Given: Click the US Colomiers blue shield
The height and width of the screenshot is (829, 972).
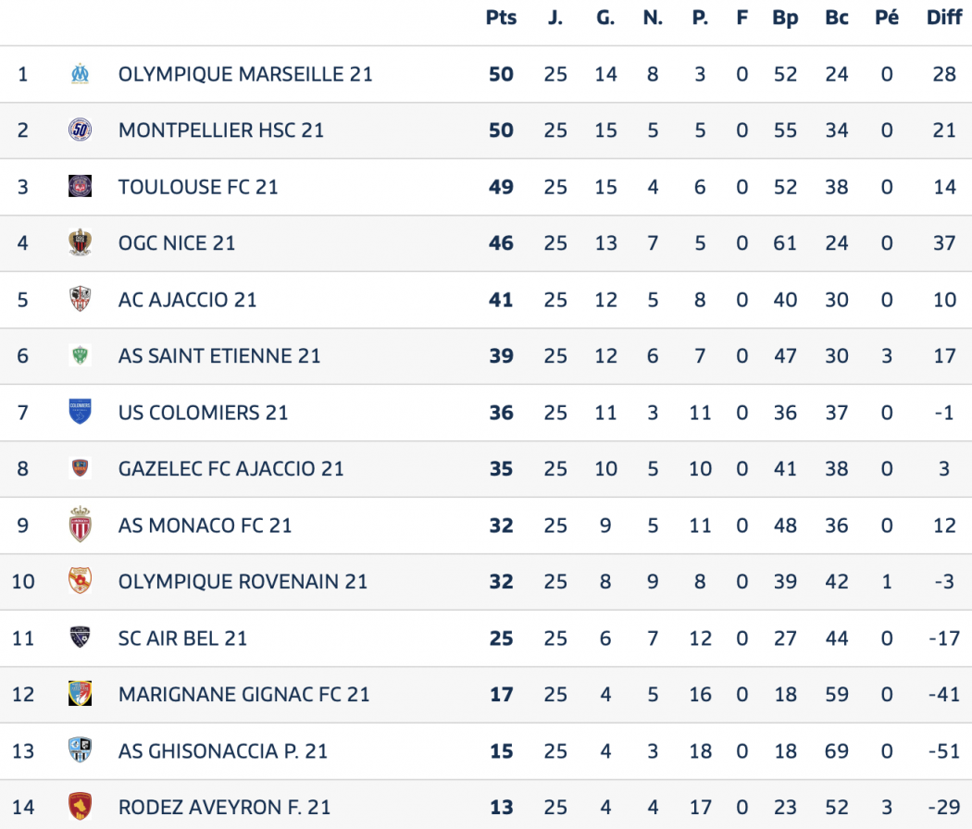Looking at the screenshot, I should point(80,412).
